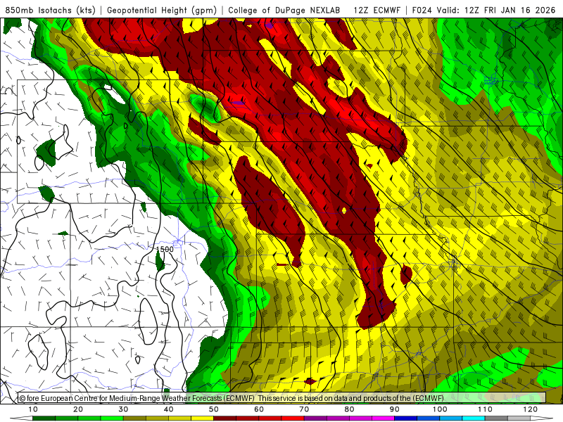Image resolution: width=563 pixels, height=422 pixels.
Task: Click the '110' value on the color scale
Action: click(x=485, y=409)
